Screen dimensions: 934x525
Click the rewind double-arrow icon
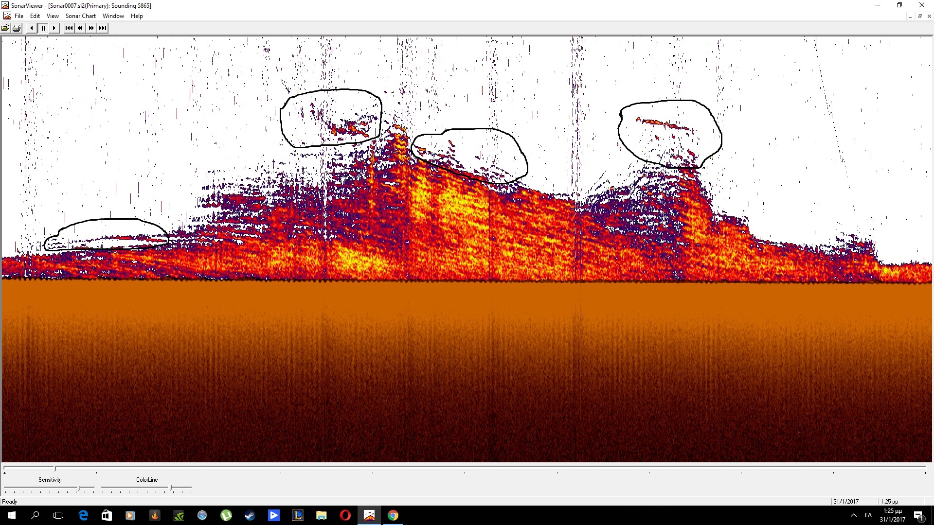pos(80,28)
